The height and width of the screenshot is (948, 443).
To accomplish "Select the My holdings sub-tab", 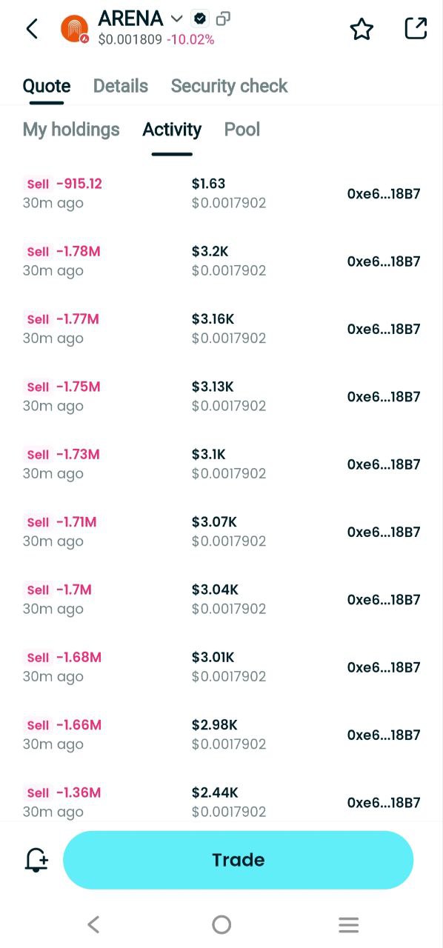I will [71, 130].
